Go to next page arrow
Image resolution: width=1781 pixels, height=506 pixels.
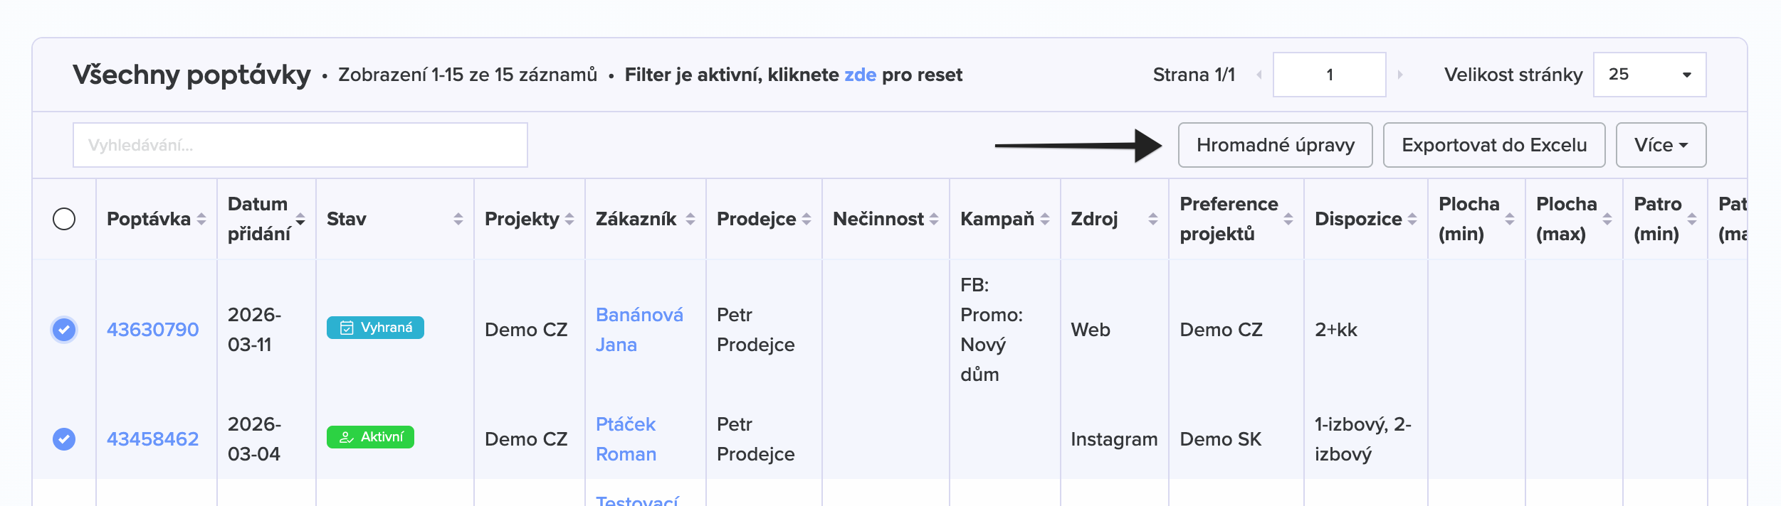pyautogui.click(x=1400, y=75)
